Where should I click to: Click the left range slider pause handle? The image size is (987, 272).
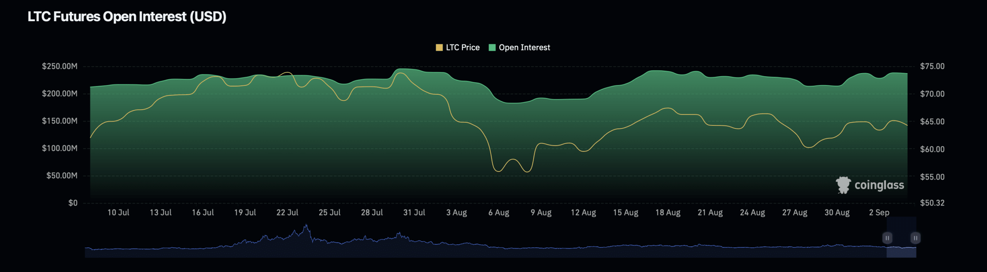(887, 238)
